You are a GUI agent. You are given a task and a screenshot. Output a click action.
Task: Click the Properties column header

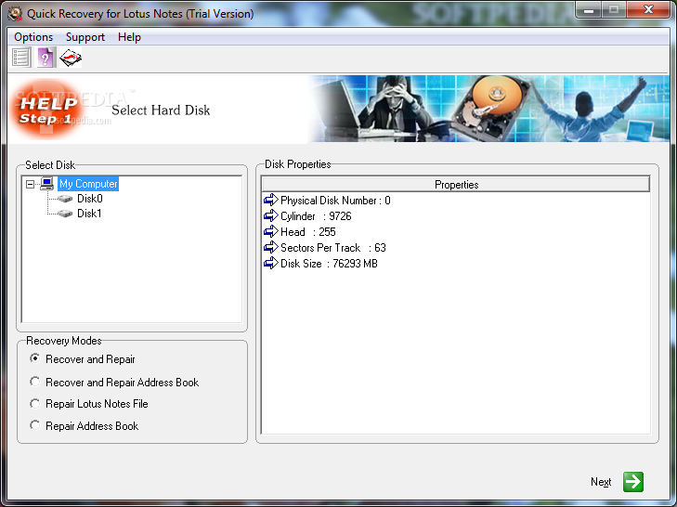456,185
